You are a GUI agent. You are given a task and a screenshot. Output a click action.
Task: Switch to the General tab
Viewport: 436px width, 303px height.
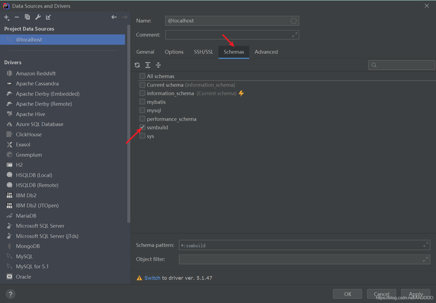145,52
